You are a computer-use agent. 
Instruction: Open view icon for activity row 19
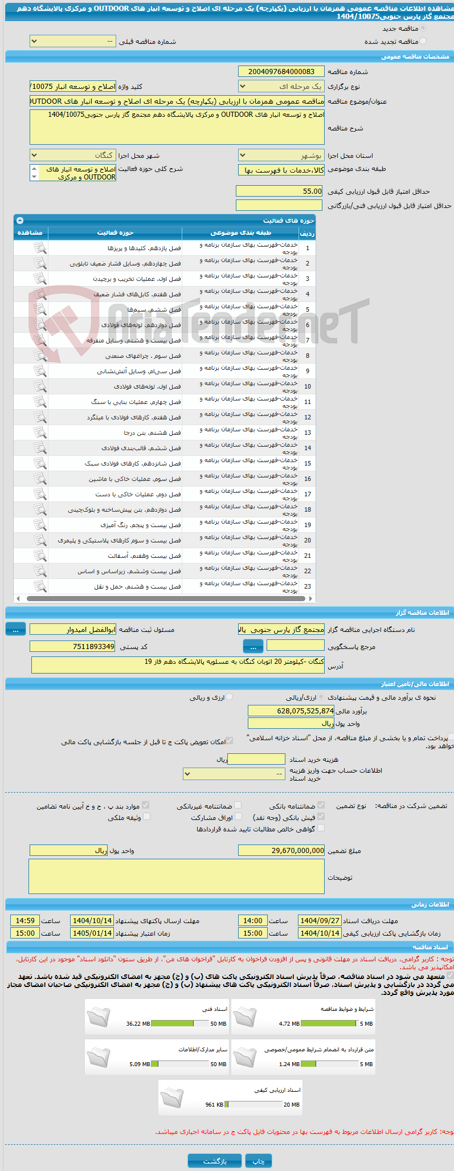[39, 525]
